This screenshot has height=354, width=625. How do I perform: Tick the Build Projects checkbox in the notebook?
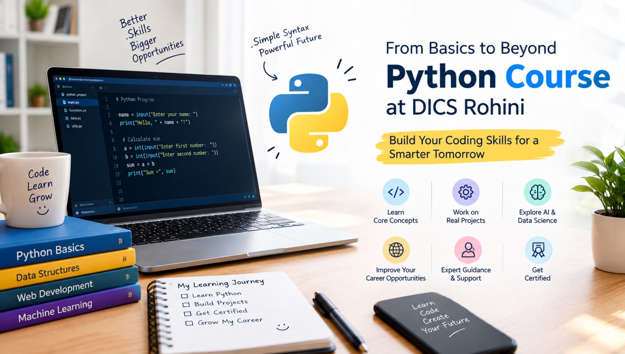coord(186,304)
